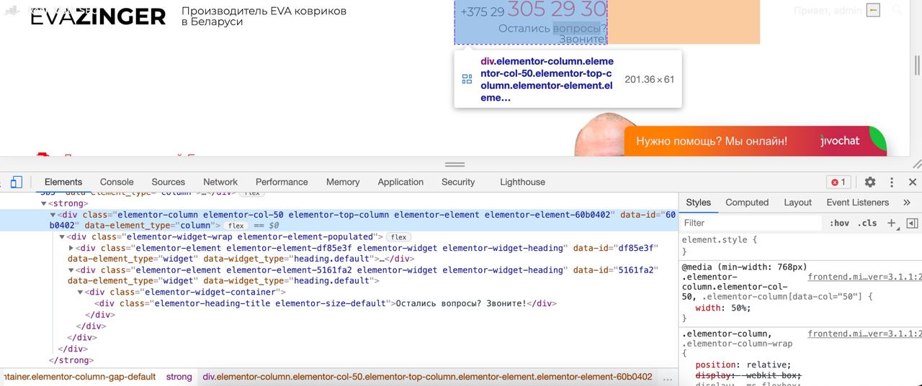Toggle the flex badge on the selected column div

point(236,226)
